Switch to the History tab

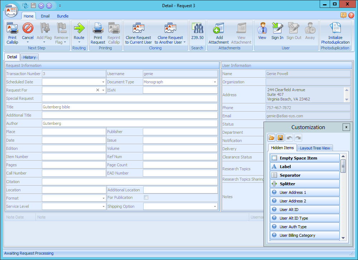coord(29,57)
